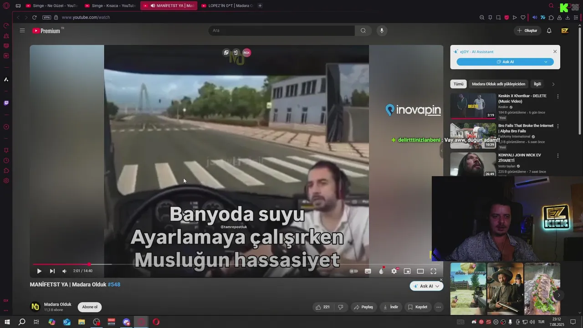Screen dimensions: 583x328
Task: Open Keskin X Khontkar DELETE video thumbnail
Action: point(473,106)
